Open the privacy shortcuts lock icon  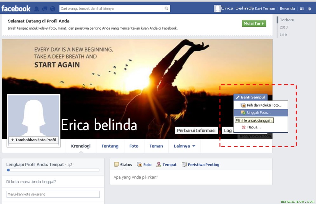(302, 9)
